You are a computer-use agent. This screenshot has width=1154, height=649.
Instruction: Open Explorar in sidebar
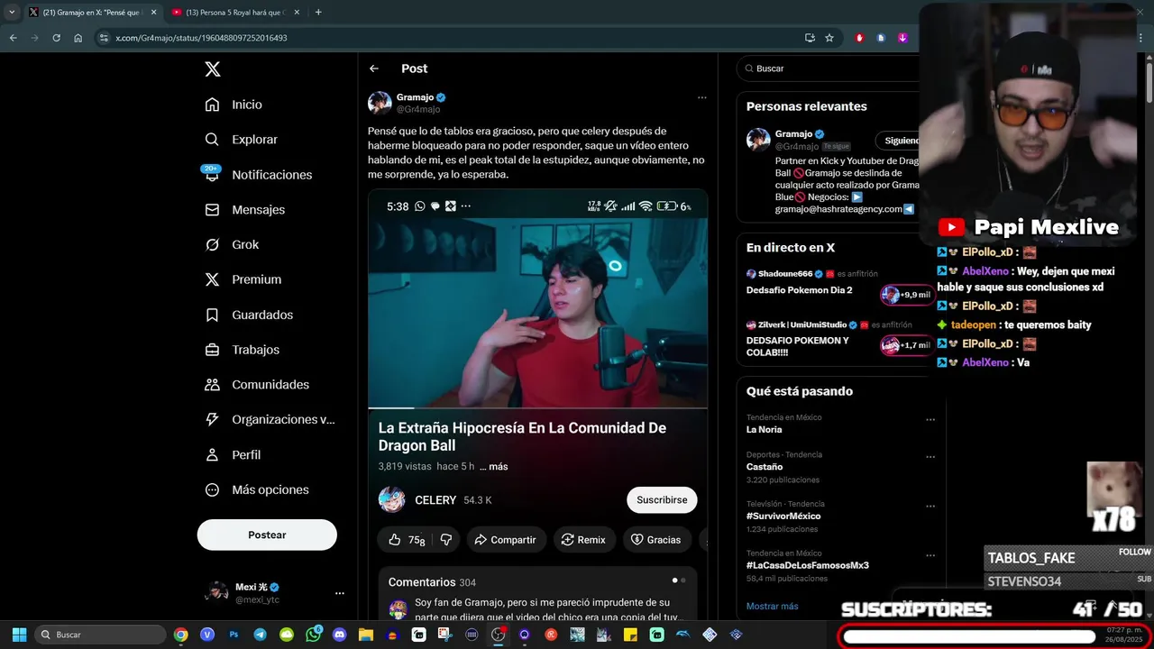click(x=242, y=140)
